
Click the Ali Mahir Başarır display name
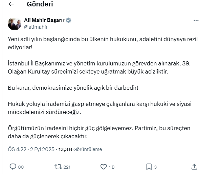[x=44, y=20]
